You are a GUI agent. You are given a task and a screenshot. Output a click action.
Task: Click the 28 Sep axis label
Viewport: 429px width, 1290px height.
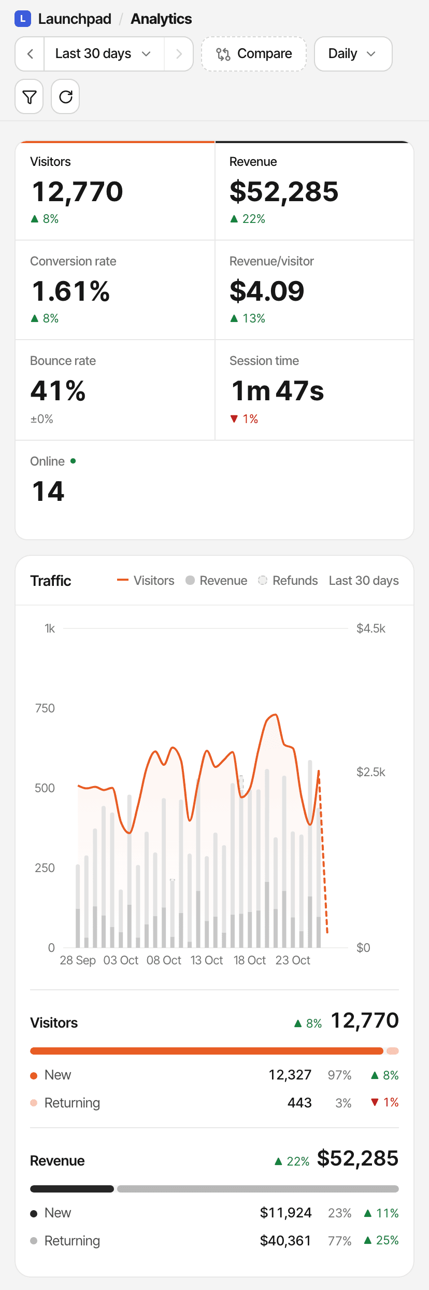coord(78,960)
